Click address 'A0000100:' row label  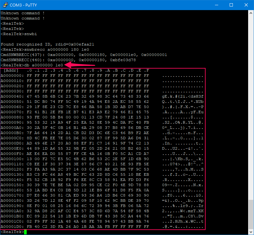[12, 159]
